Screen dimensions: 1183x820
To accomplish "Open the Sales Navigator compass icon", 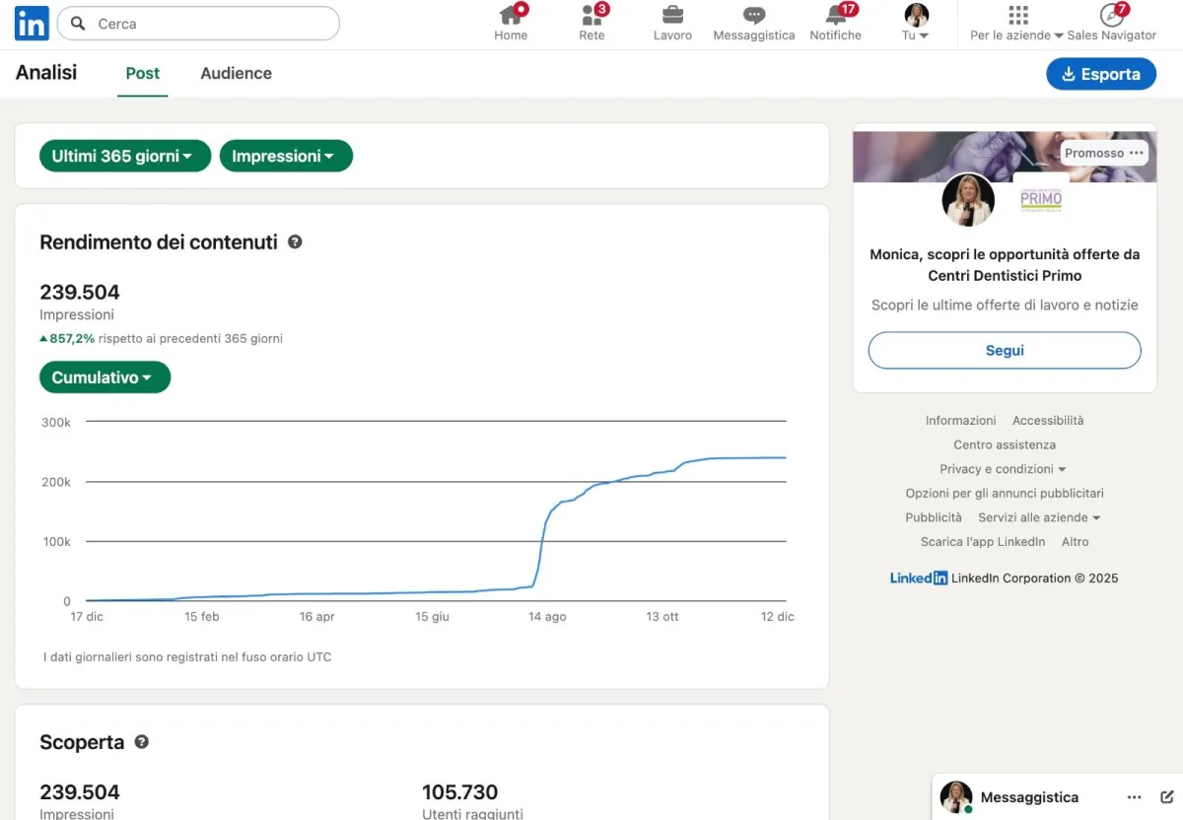I will [x=1112, y=16].
